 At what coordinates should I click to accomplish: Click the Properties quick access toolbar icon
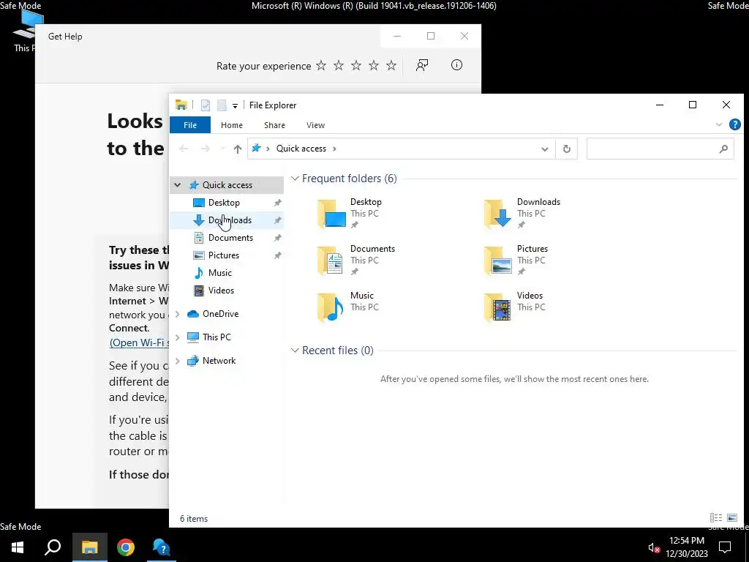coord(206,105)
